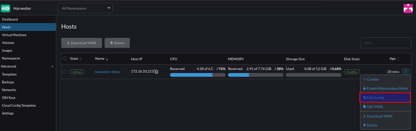416x131 pixels.
Task: Click the grey Delete toolbar button
Action: click(117, 43)
